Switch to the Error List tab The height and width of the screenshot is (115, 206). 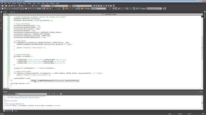click(x=7, y=111)
